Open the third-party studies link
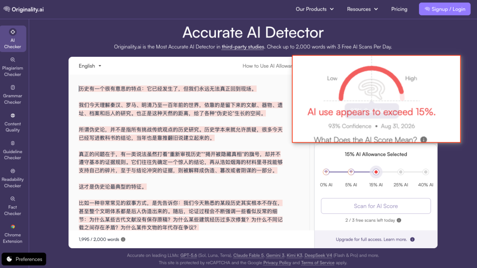The image size is (477, 268). pos(243,47)
